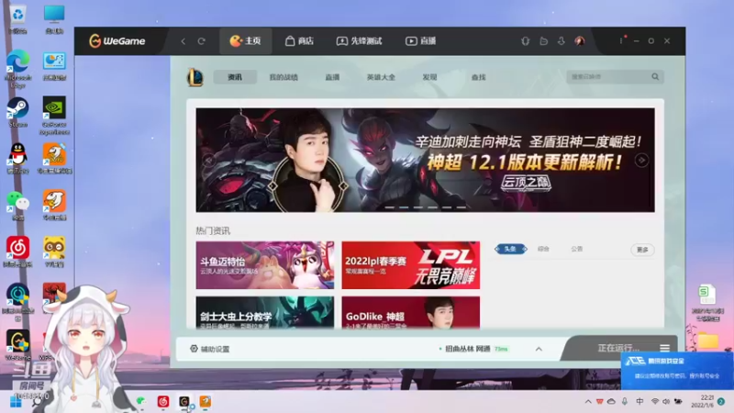Select the 查找 search tab
734x413 pixels.
(478, 77)
